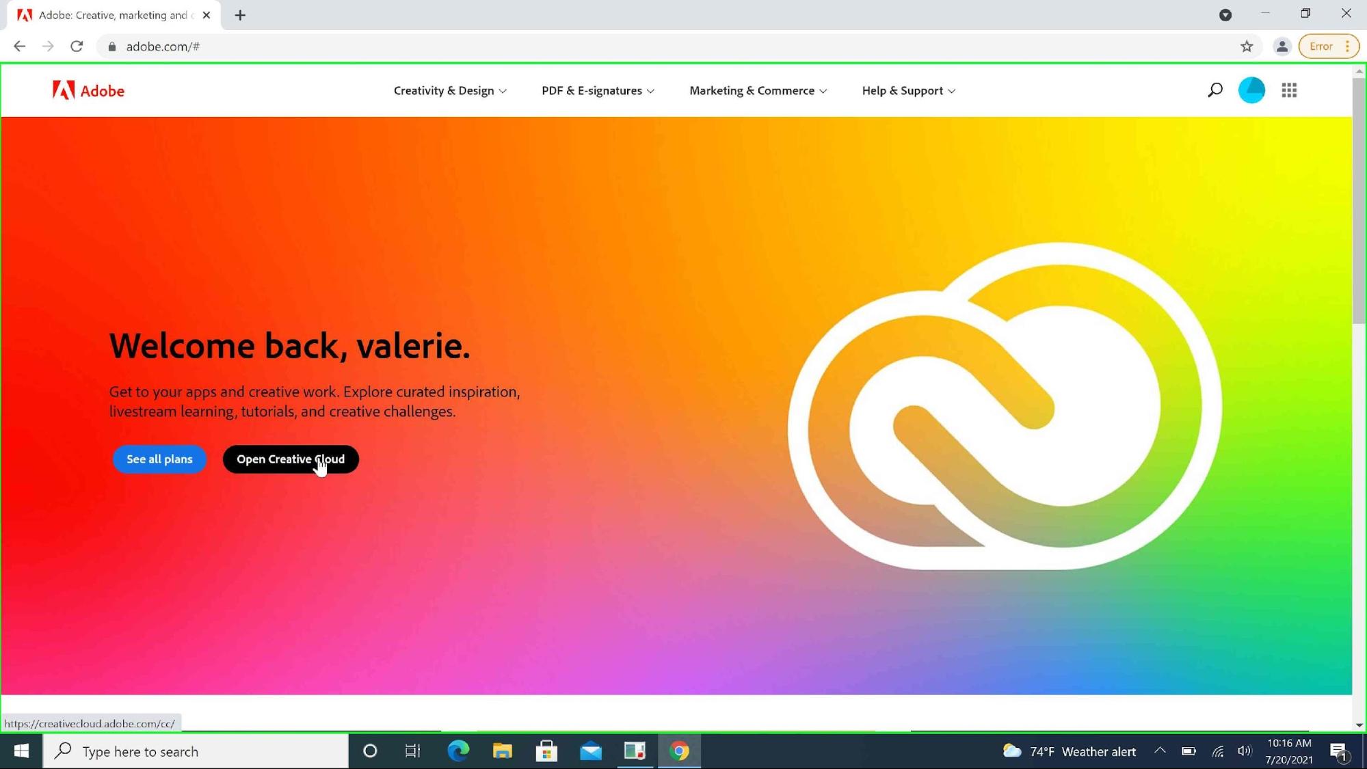Open the site search magnifier icon
1367x769 pixels.
pyautogui.click(x=1215, y=90)
